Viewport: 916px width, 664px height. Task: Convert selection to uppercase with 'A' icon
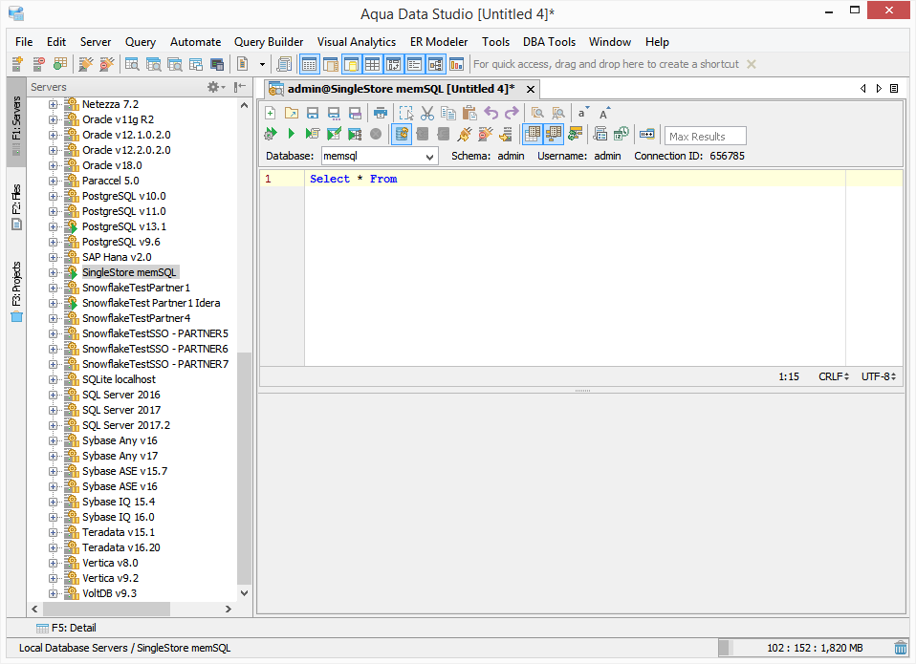coord(604,113)
